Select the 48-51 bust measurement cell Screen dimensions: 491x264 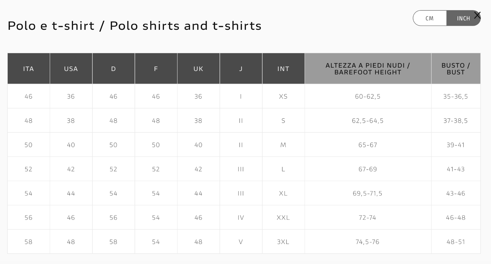(x=456, y=242)
